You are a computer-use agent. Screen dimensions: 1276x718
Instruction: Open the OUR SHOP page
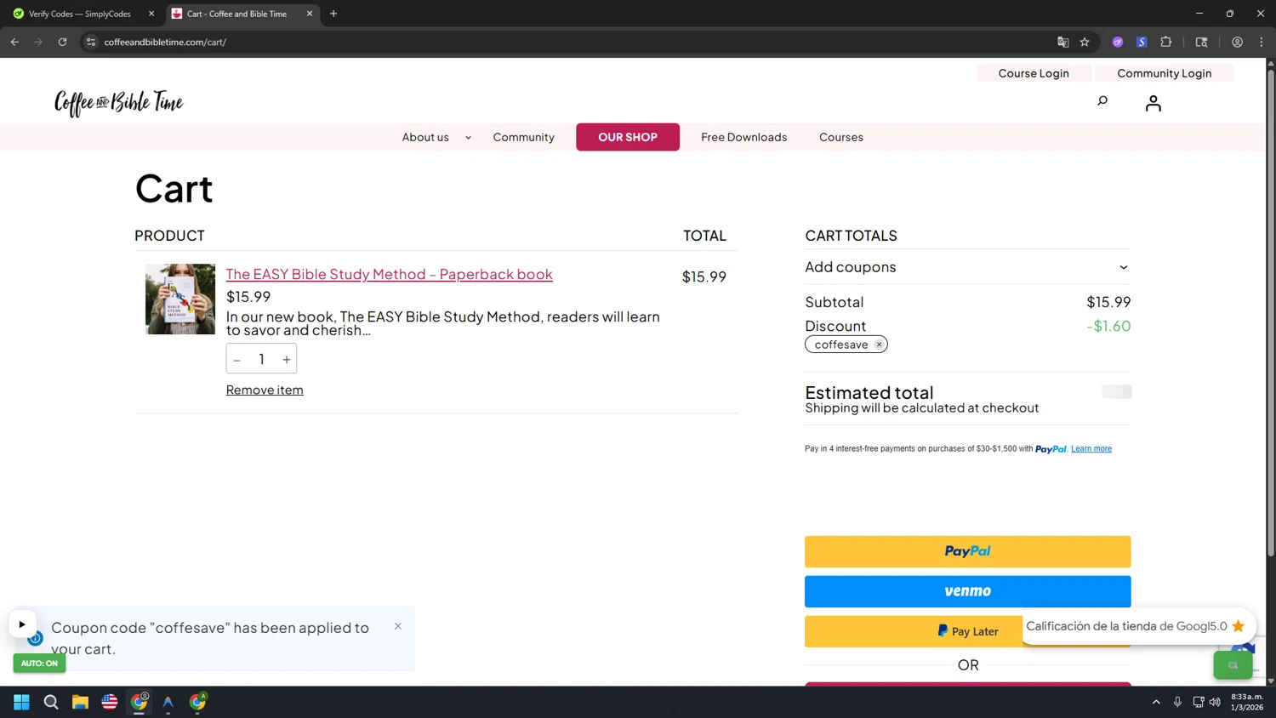tap(628, 137)
